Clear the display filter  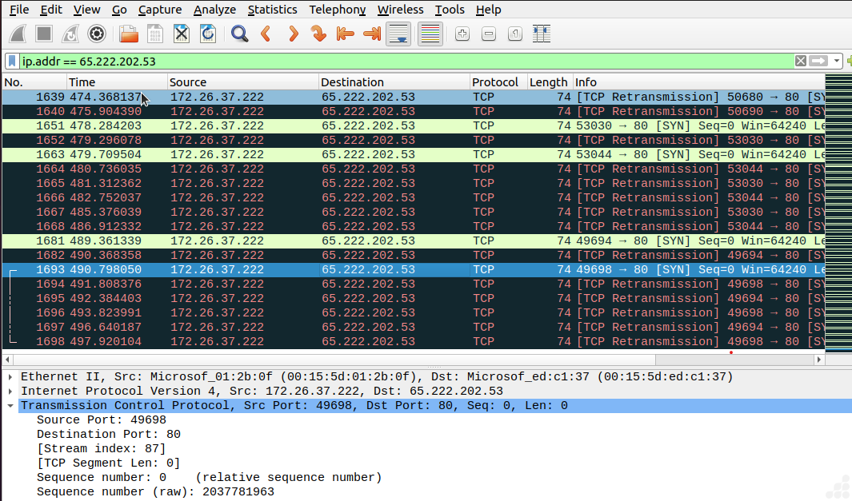click(800, 61)
